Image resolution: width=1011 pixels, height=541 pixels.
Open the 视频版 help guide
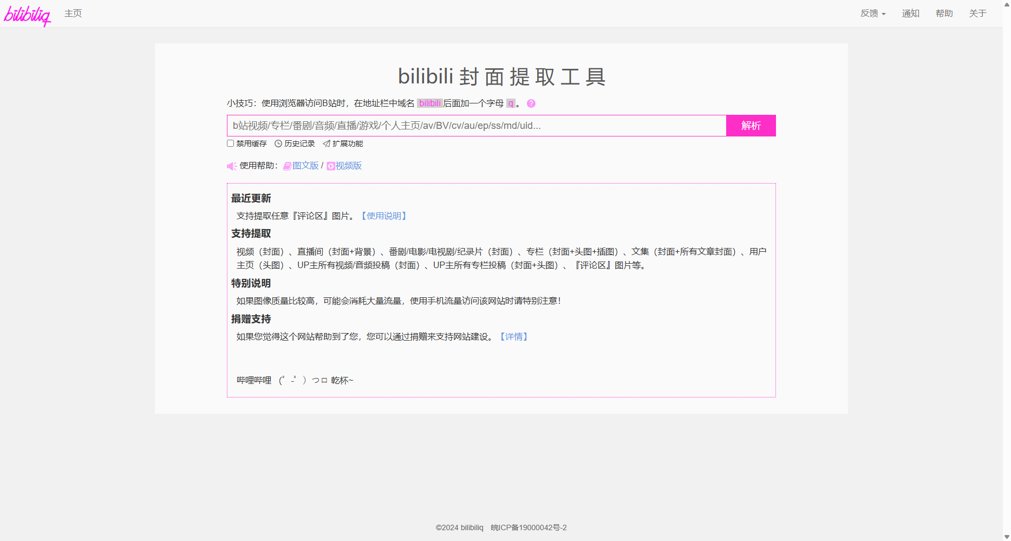[348, 166]
